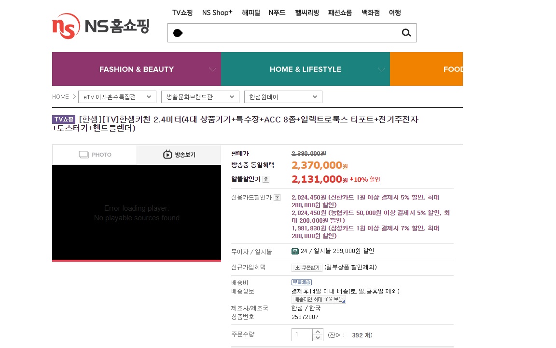Image resolution: width=556 pixels, height=348 pixels.
Task: Click the 신용카드할인가 question mark help icon
Action: [x=277, y=198]
